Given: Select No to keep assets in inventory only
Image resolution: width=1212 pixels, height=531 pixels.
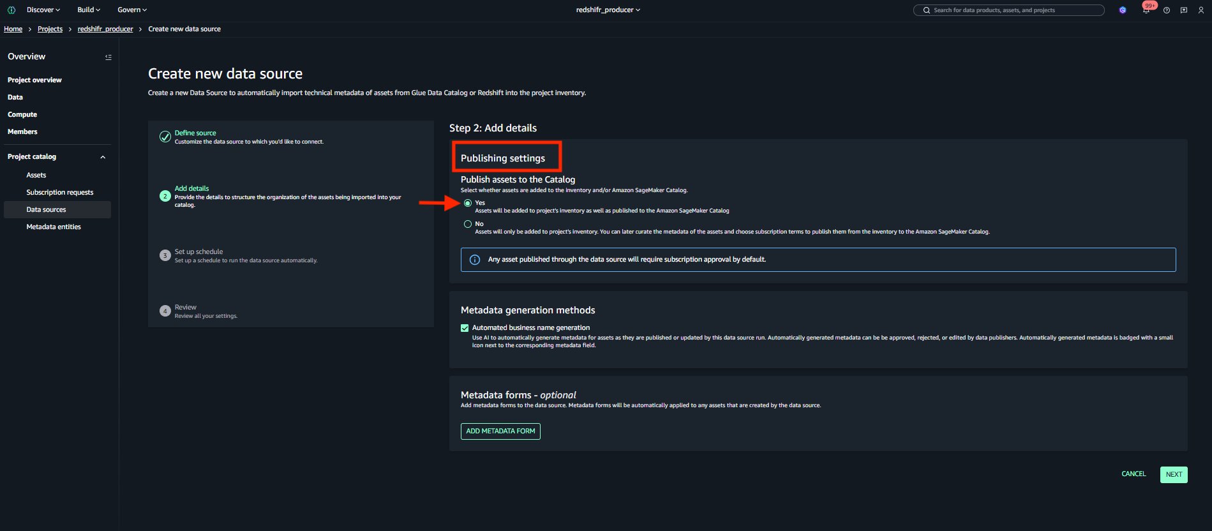Looking at the screenshot, I should 468,224.
